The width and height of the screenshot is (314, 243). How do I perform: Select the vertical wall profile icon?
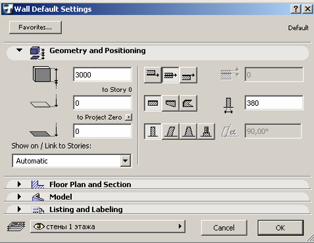153,131
